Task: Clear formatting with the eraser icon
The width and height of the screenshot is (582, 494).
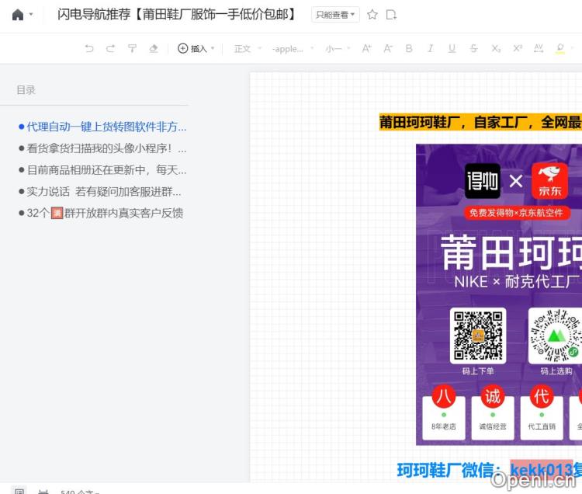Action: [x=154, y=49]
